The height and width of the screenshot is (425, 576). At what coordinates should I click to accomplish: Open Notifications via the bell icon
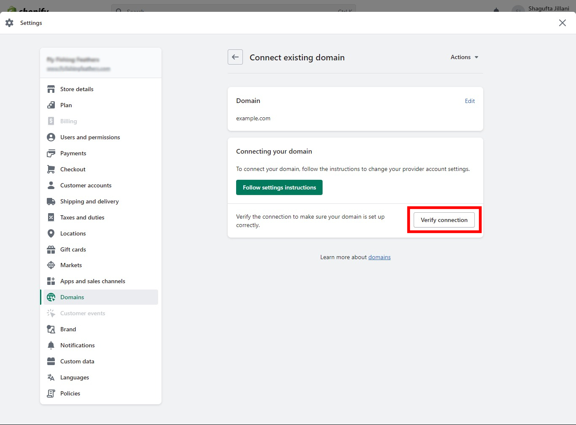[51, 345]
